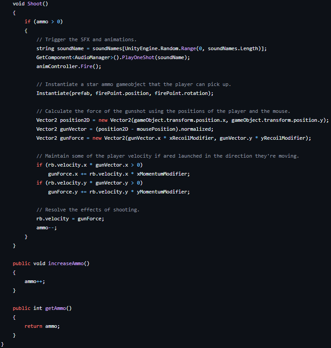The image size is (331, 348).
Task: Click the 'if (ammo > 0)' condition line
Action: 44,22
